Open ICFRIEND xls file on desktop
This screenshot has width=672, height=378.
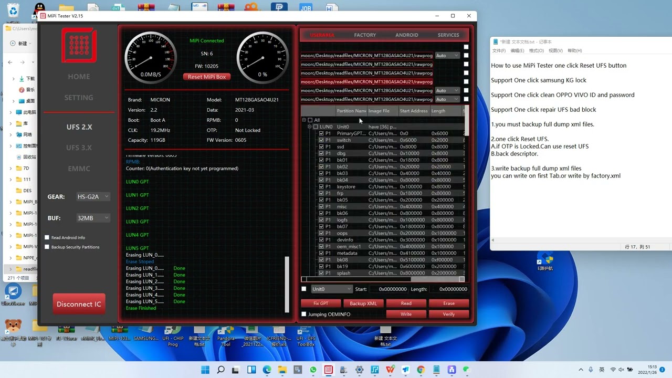pyautogui.click(x=279, y=336)
